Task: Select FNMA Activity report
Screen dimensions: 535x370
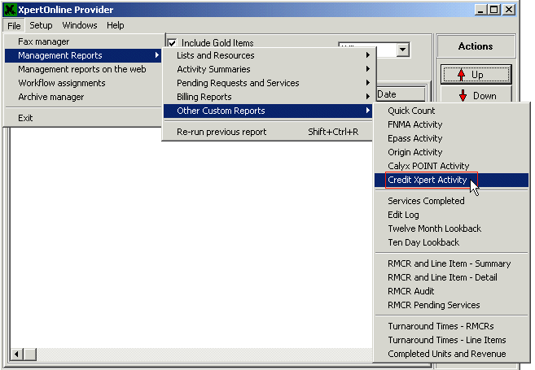Action: 451,124
